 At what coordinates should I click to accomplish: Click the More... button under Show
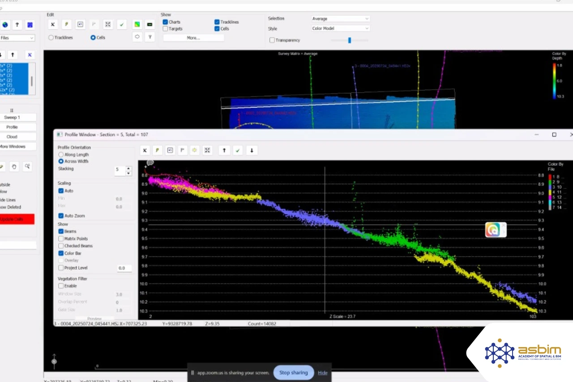tap(193, 38)
